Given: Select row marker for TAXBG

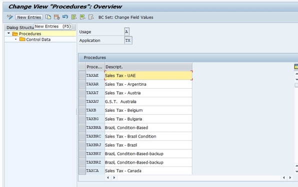Looking at the screenshot, I should [82, 119].
